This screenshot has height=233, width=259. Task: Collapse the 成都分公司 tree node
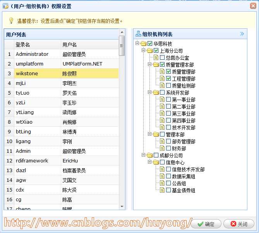point(143,155)
